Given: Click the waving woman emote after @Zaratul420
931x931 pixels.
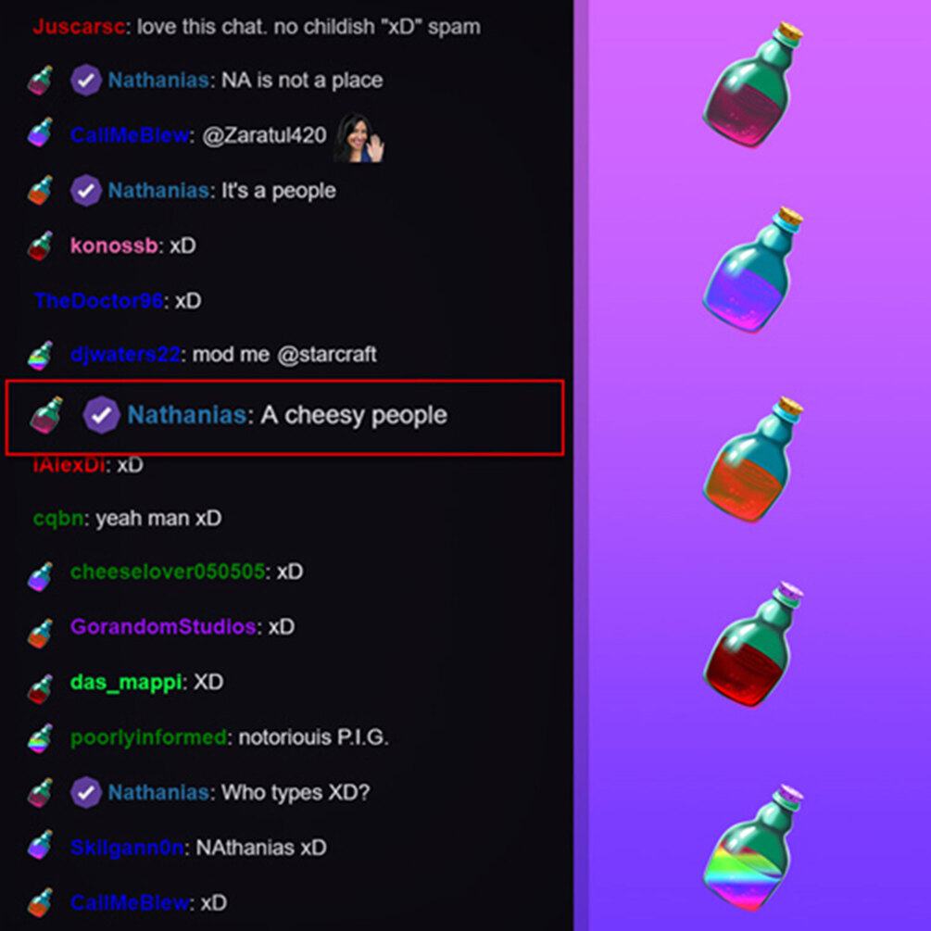Looking at the screenshot, I should (359, 138).
